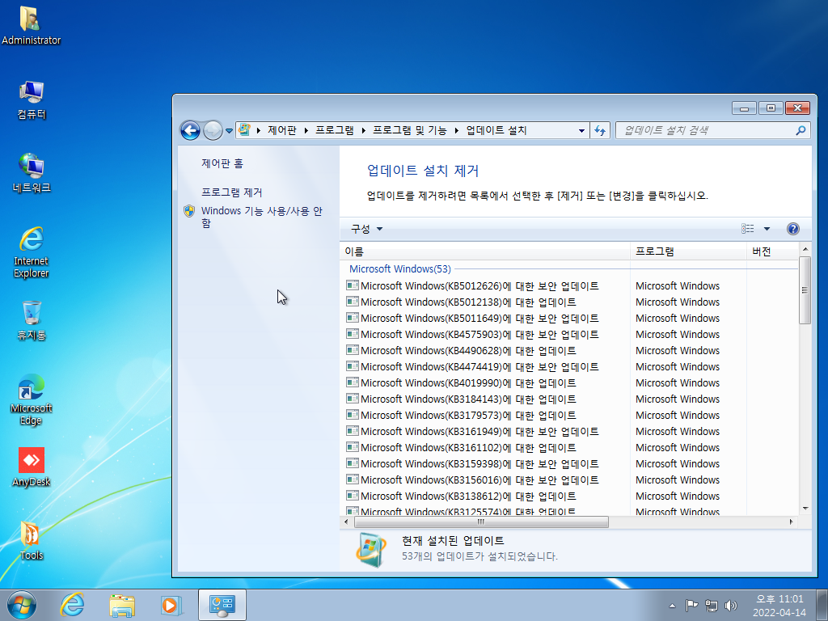Click the vertical scrollbar down arrow

[805, 509]
